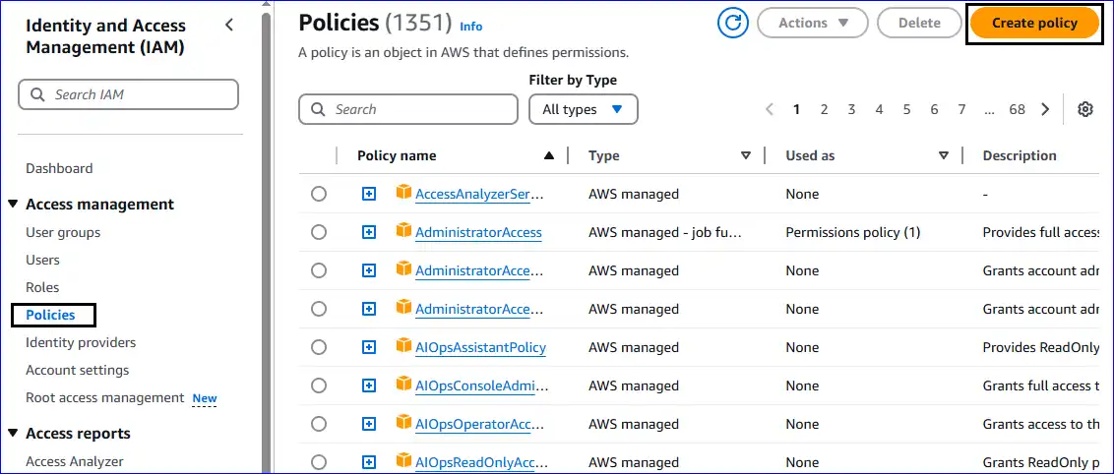Image resolution: width=1114 pixels, height=474 pixels.
Task: Go to page 5 of policies
Action: tap(906, 109)
